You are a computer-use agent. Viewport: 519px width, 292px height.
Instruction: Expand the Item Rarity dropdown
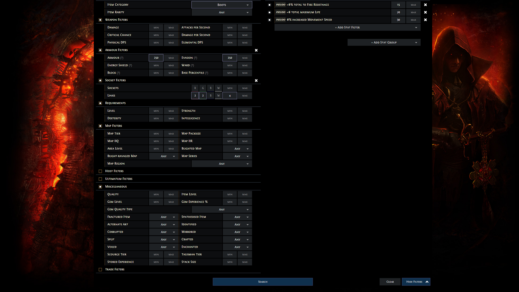[221, 12]
